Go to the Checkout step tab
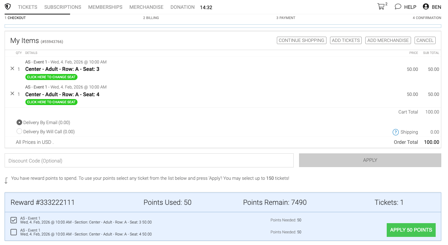This screenshot has width=448, height=245. coord(15,18)
